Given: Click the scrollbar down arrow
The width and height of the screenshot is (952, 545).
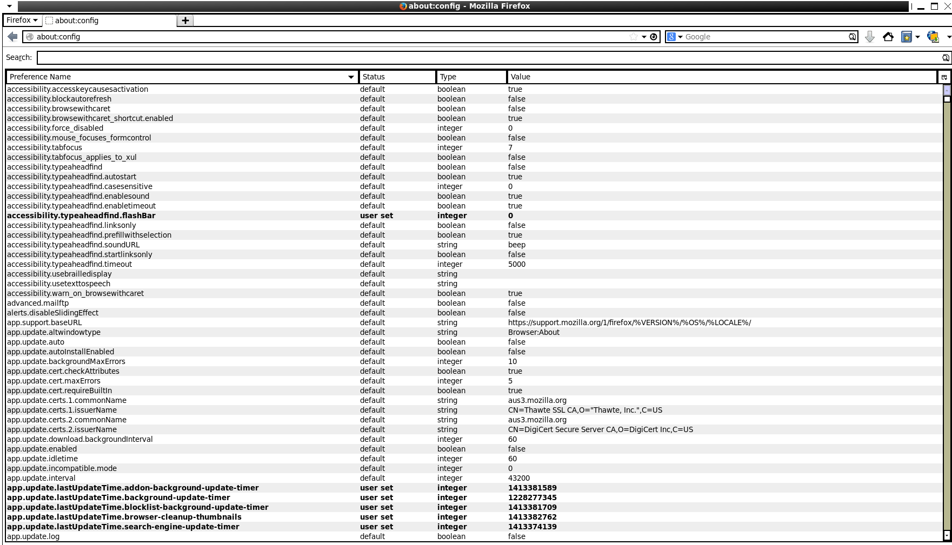Looking at the screenshot, I should [x=947, y=535].
